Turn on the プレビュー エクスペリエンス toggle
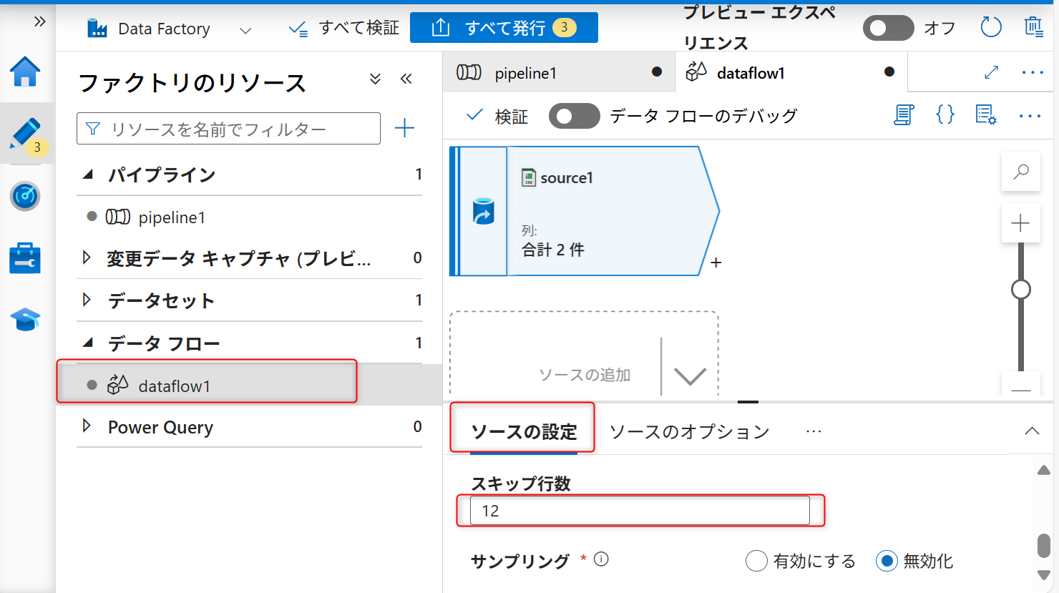The width and height of the screenshot is (1059, 593). pyautogui.click(x=888, y=27)
